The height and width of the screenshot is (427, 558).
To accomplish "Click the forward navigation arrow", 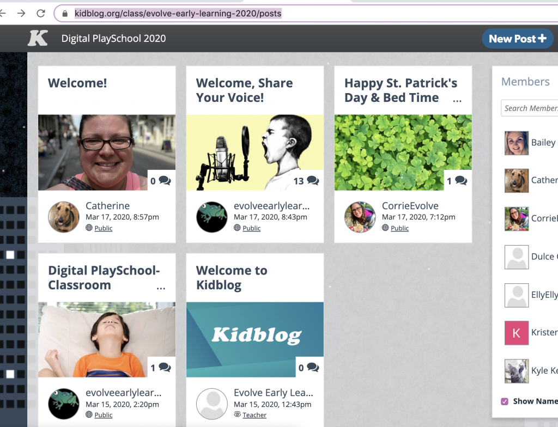I will click(x=21, y=13).
